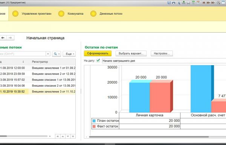Click the yellow circle icon beside Коммуналка

[x=61, y=14]
